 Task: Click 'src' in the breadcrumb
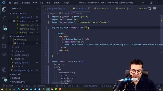point(45,13)
